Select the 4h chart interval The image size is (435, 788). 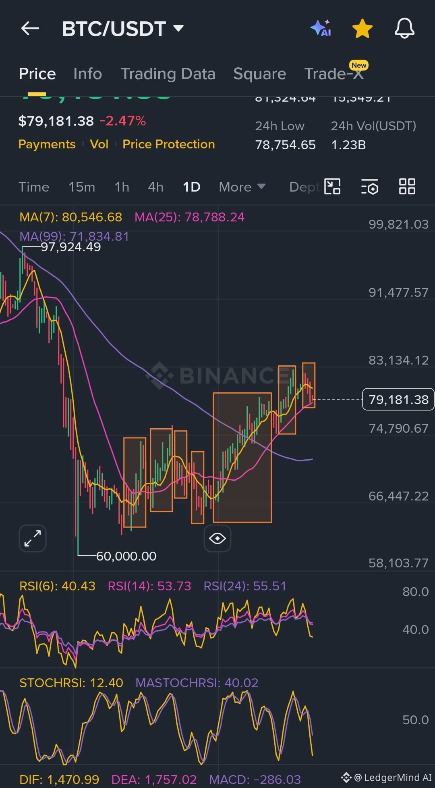155,187
